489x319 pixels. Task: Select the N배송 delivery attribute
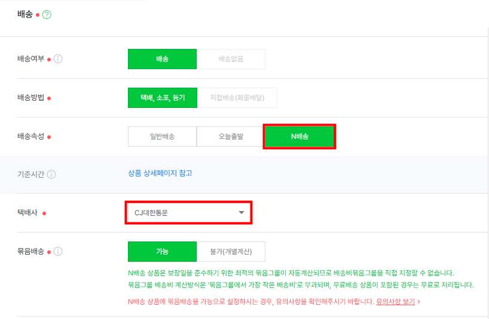pos(299,137)
